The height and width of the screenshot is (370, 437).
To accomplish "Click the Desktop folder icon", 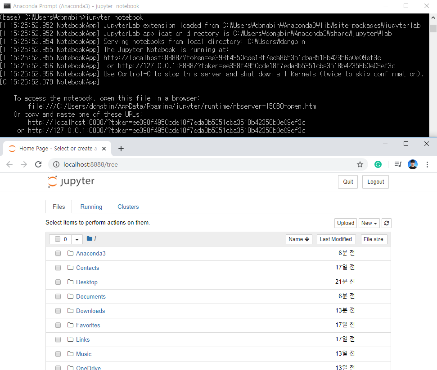I will pyautogui.click(x=71, y=282).
